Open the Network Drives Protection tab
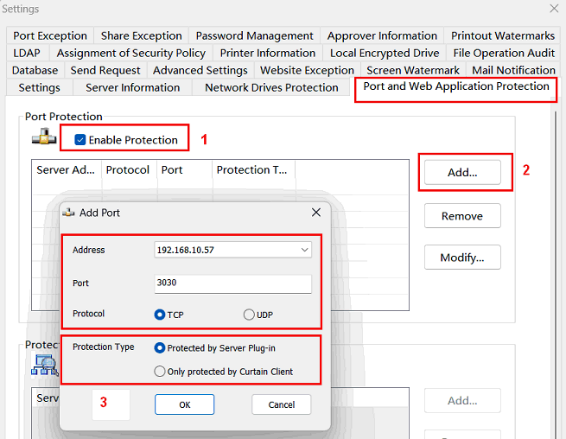Viewport: 566px width, 439px height. click(x=271, y=87)
